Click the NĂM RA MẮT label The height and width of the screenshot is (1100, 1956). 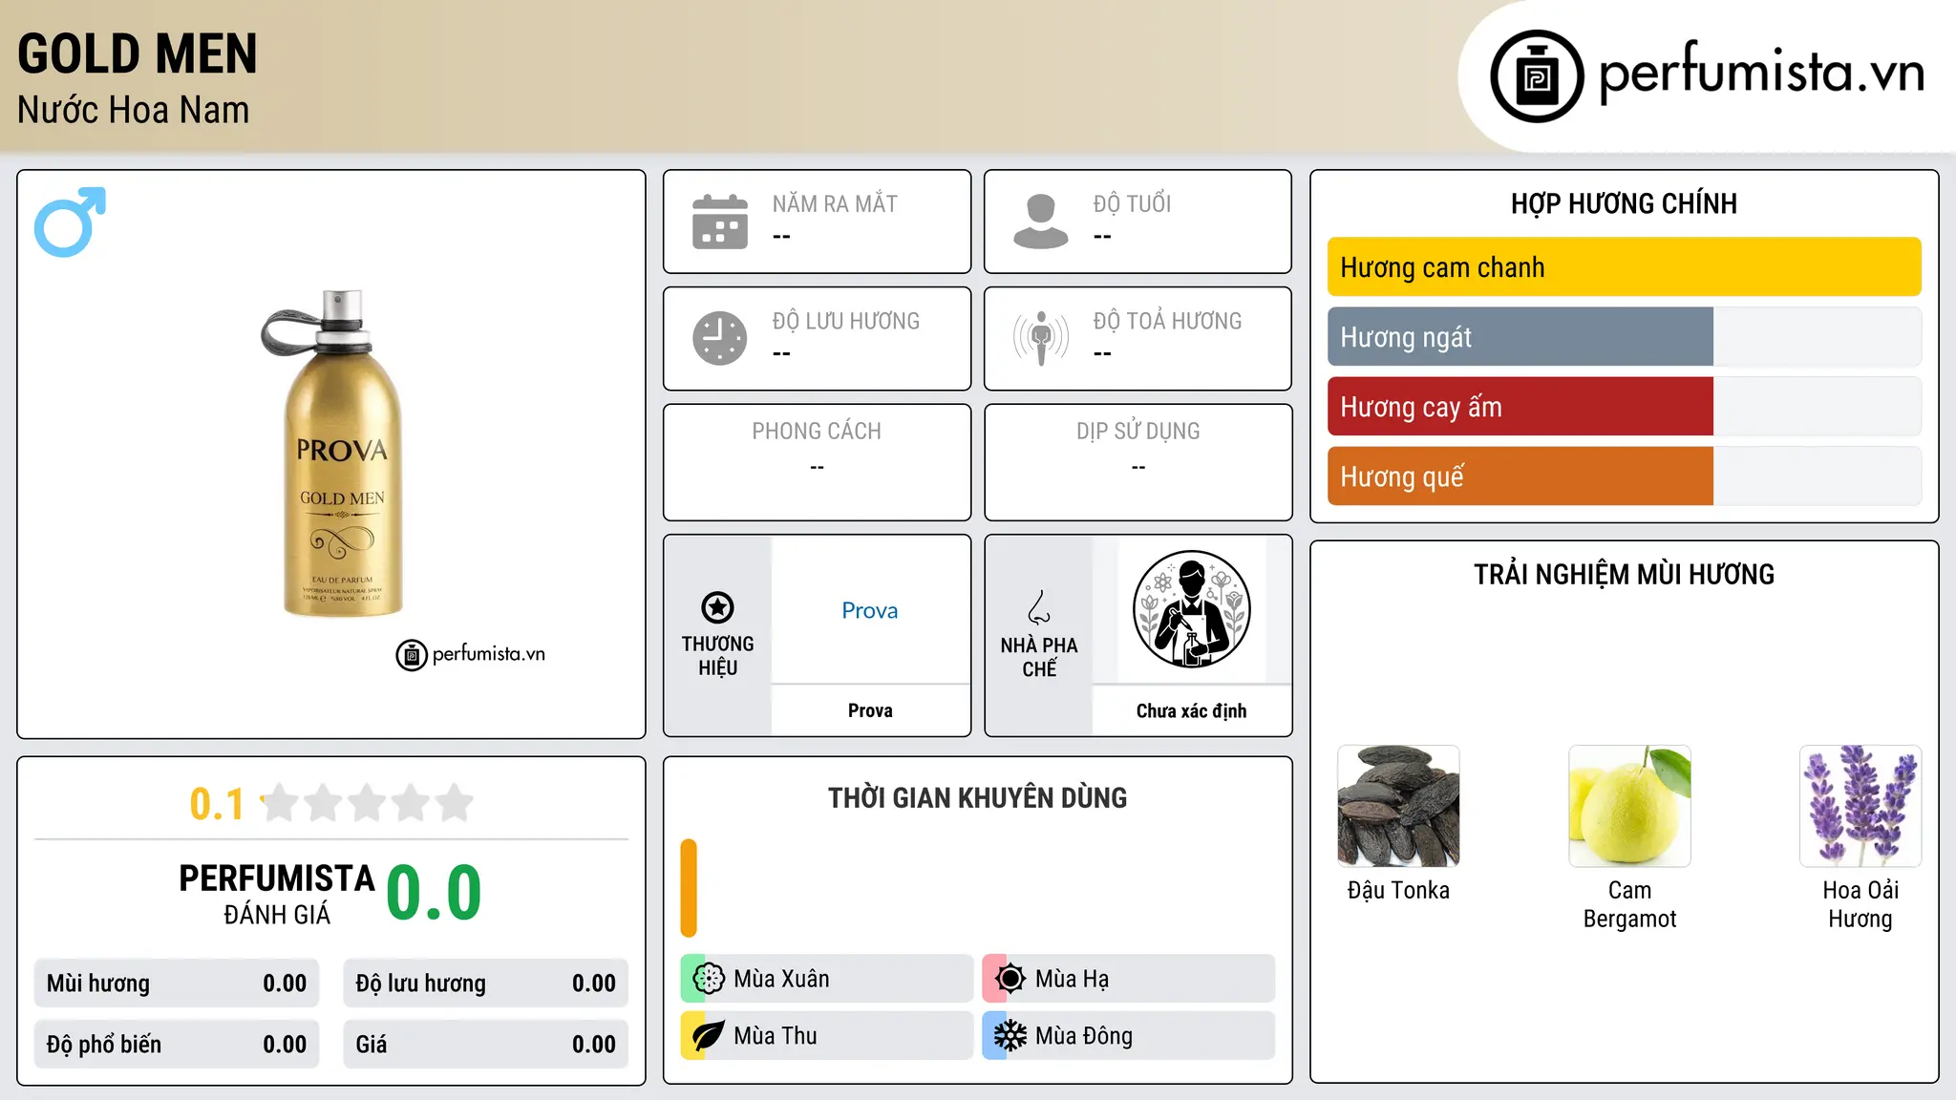point(835,203)
